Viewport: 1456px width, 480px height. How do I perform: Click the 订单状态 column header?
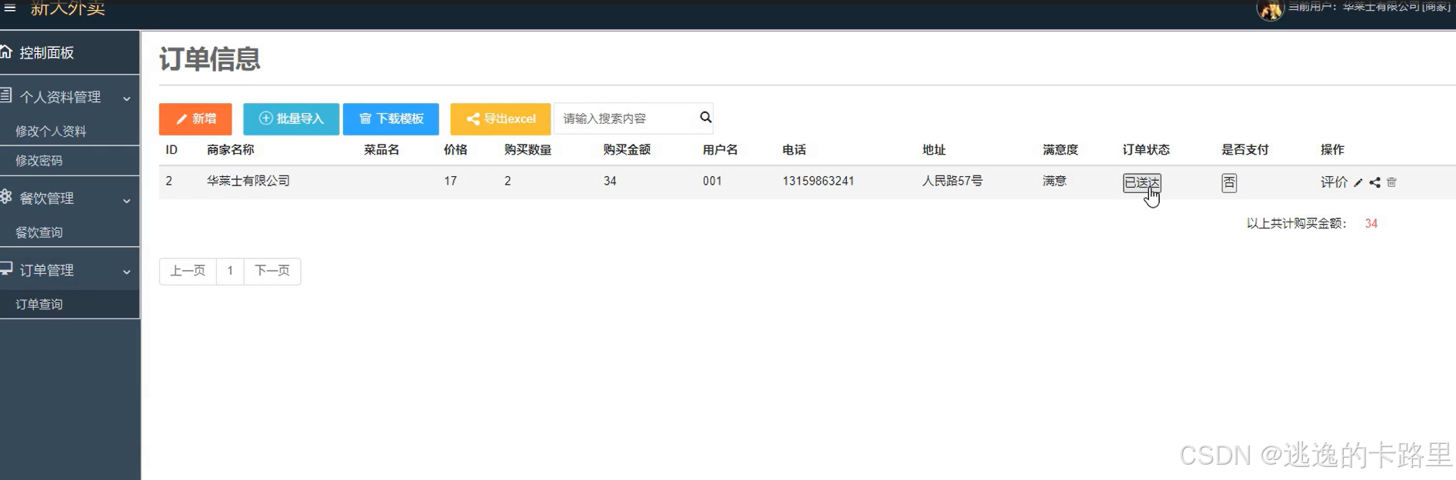tap(1146, 149)
